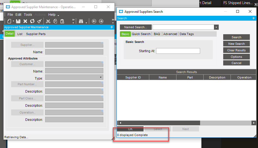Screen dimensions: 258x148
Task: Select the Data Tags tab
Action: [x=186, y=34]
